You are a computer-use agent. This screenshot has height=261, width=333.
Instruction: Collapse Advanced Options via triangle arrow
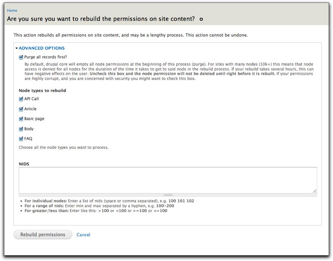click(17, 48)
